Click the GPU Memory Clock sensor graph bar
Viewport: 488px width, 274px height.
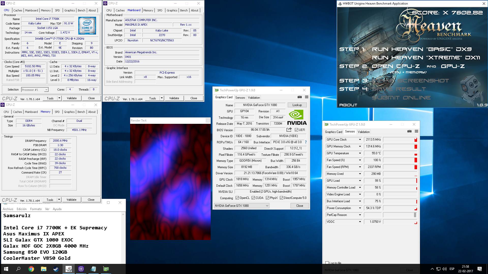coord(400,146)
